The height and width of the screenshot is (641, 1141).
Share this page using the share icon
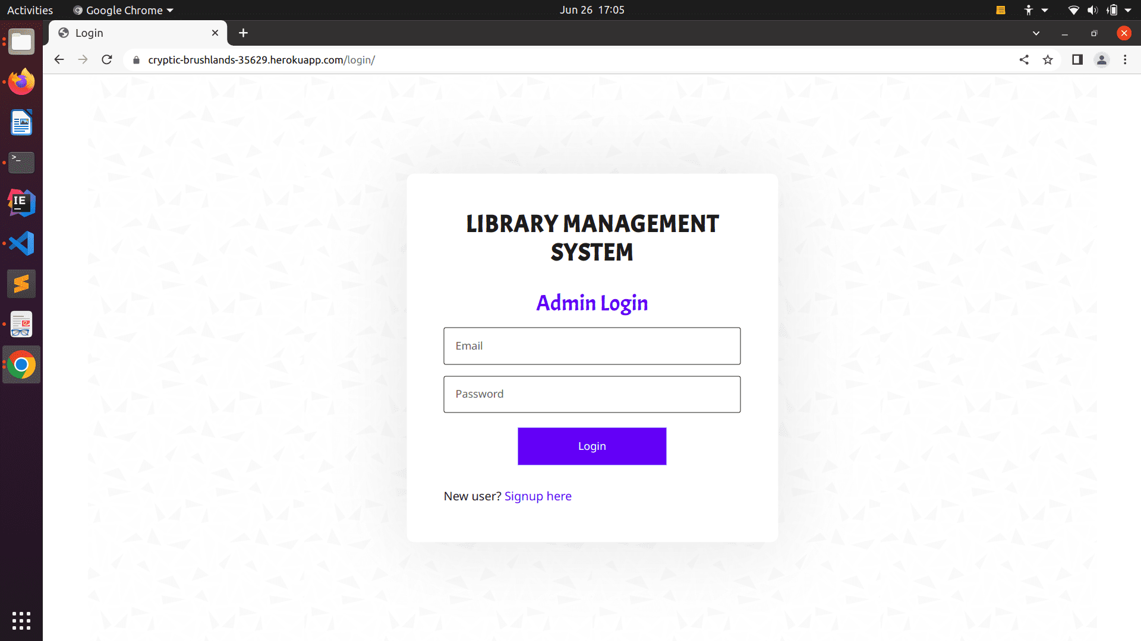coord(1024,59)
